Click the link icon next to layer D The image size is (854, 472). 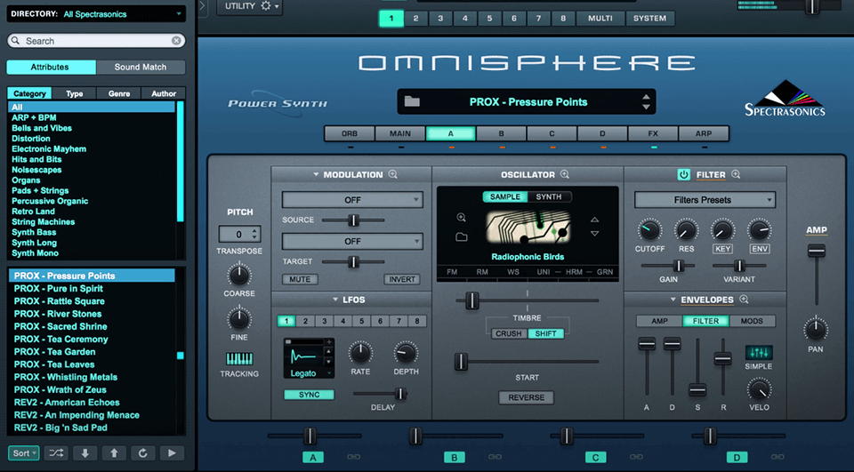pyautogui.click(x=777, y=457)
